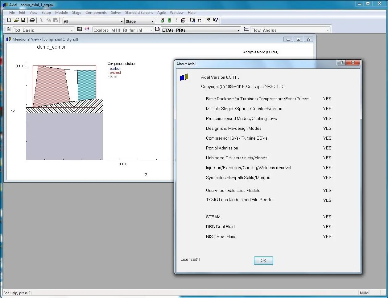Open the View menu
The height and width of the screenshot is (298, 388).
(33, 13)
